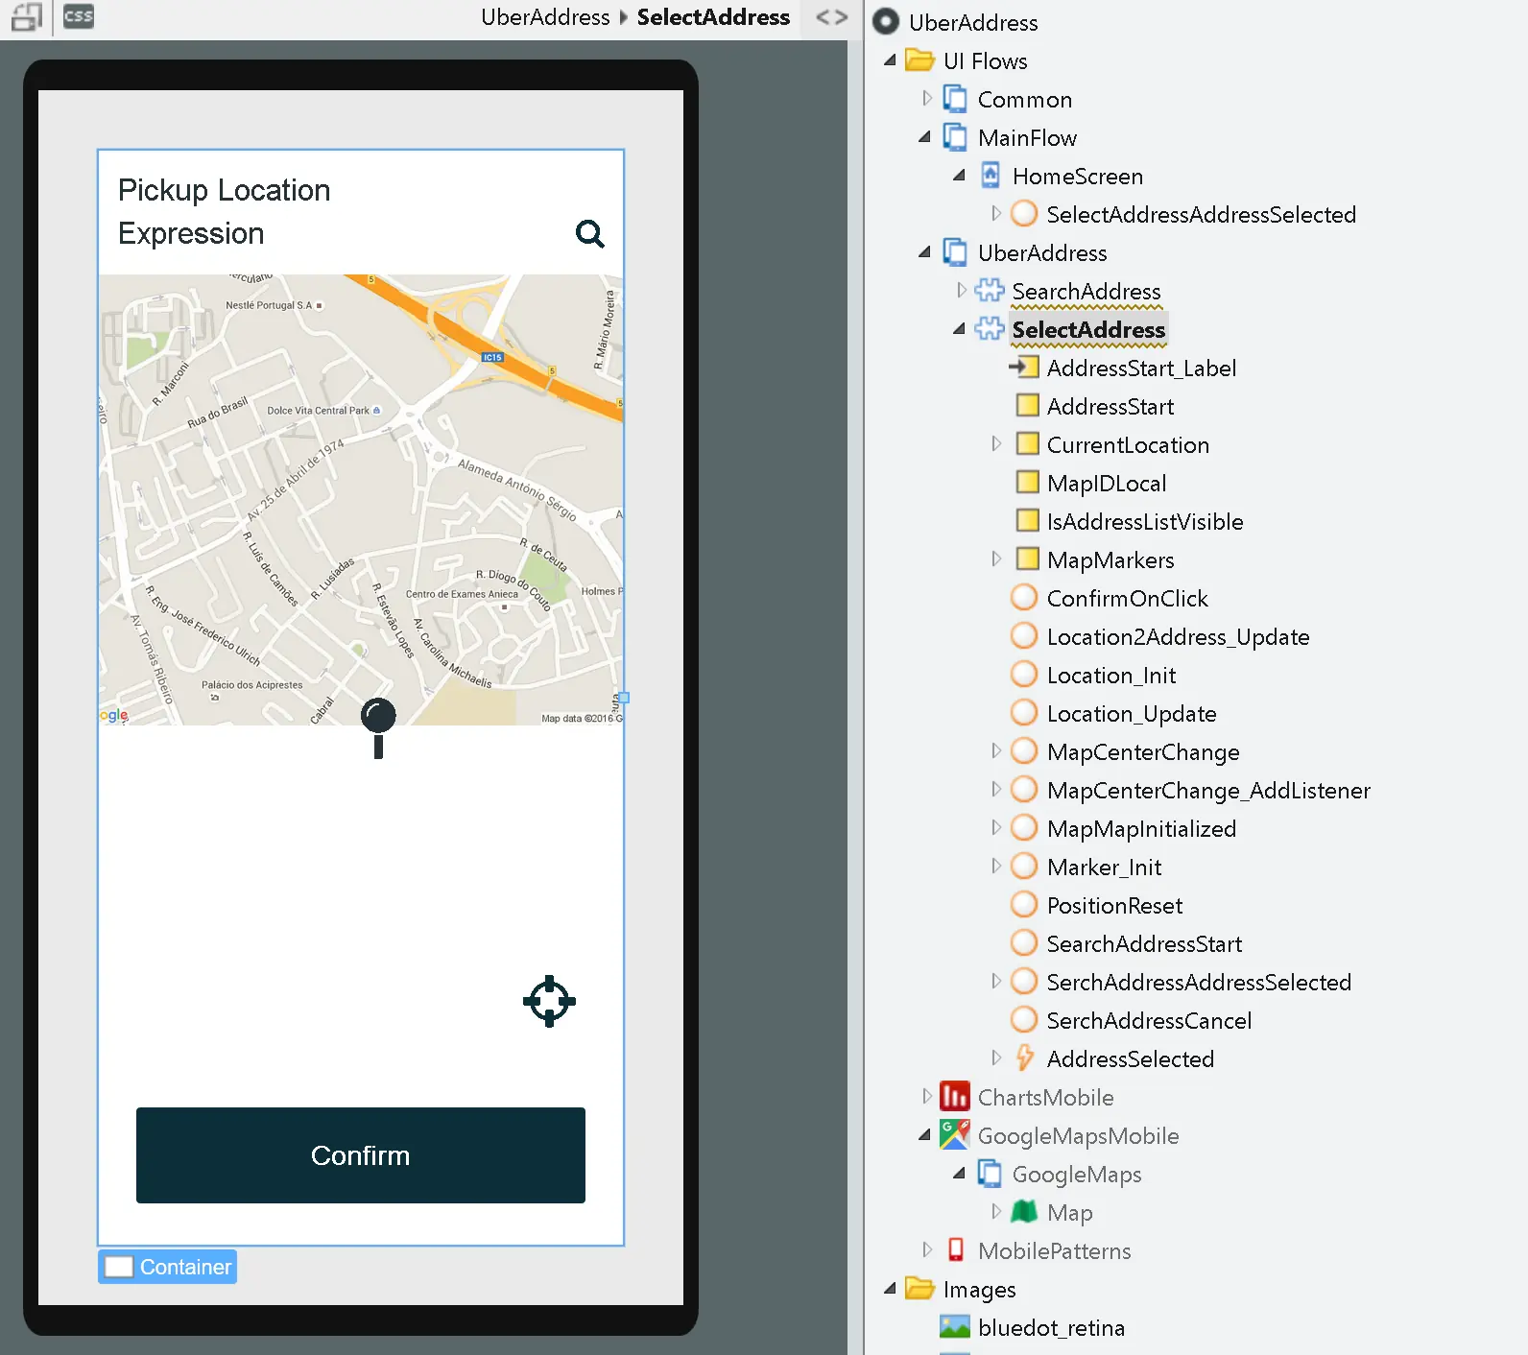
Task: Click UberAddress in the breadcrumb
Action: pos(545,17)
